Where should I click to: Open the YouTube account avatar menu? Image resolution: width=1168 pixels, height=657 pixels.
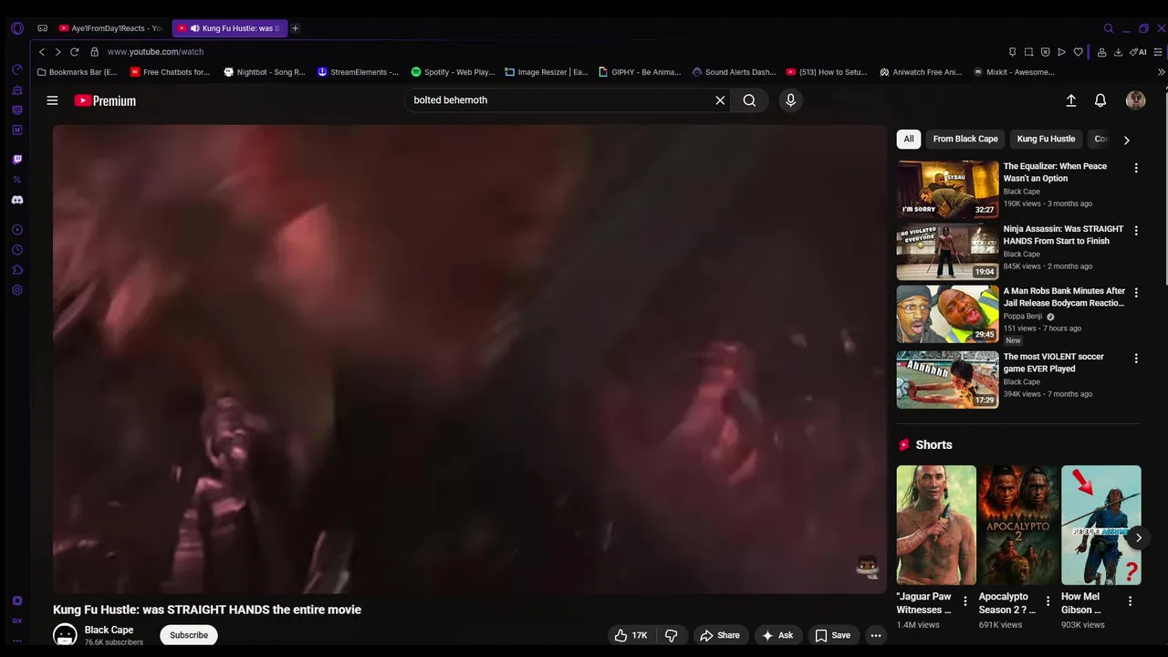point(1136,100)
